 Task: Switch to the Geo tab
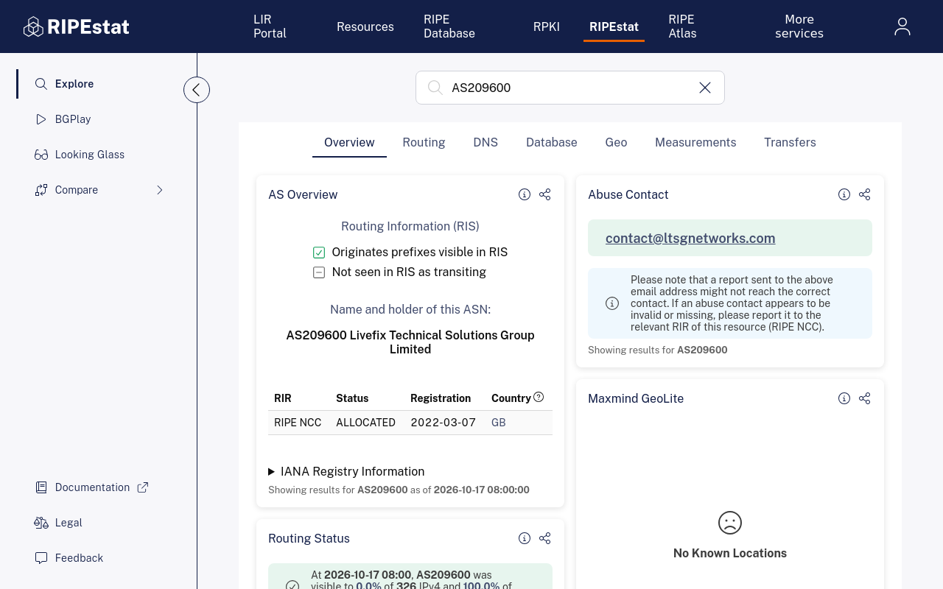point(617,142)
